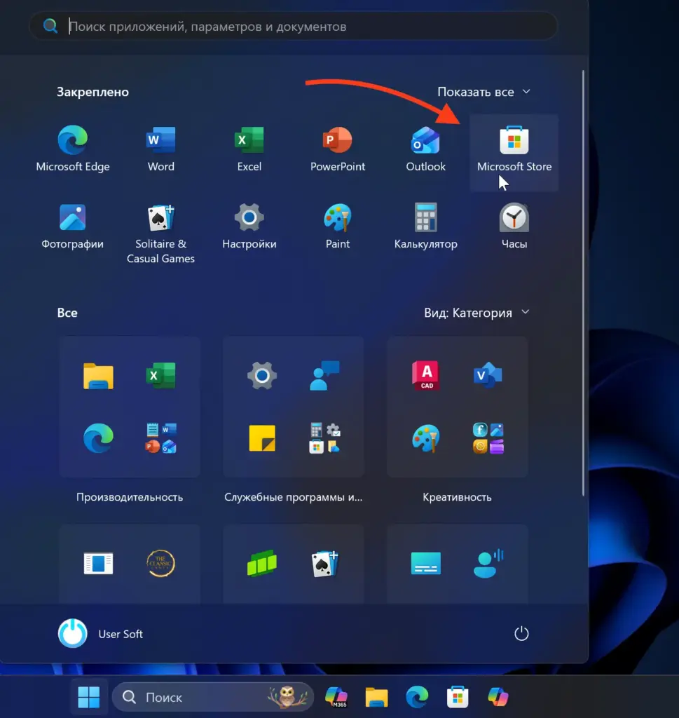The image size is (679, 718).
Task: Open Visio icon in Креативность group
Action: 488,376
